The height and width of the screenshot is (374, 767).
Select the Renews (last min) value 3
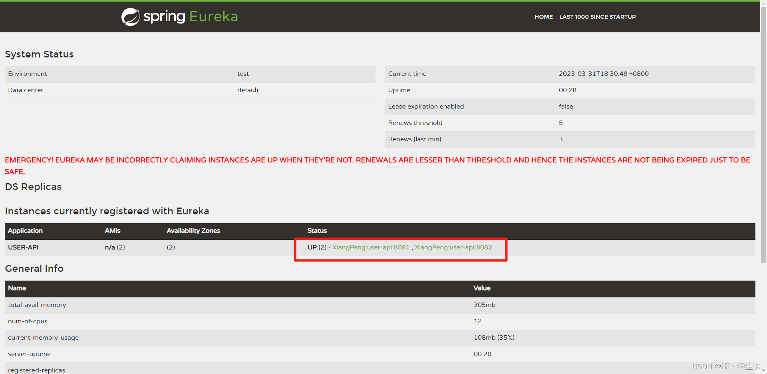(561, 139)
